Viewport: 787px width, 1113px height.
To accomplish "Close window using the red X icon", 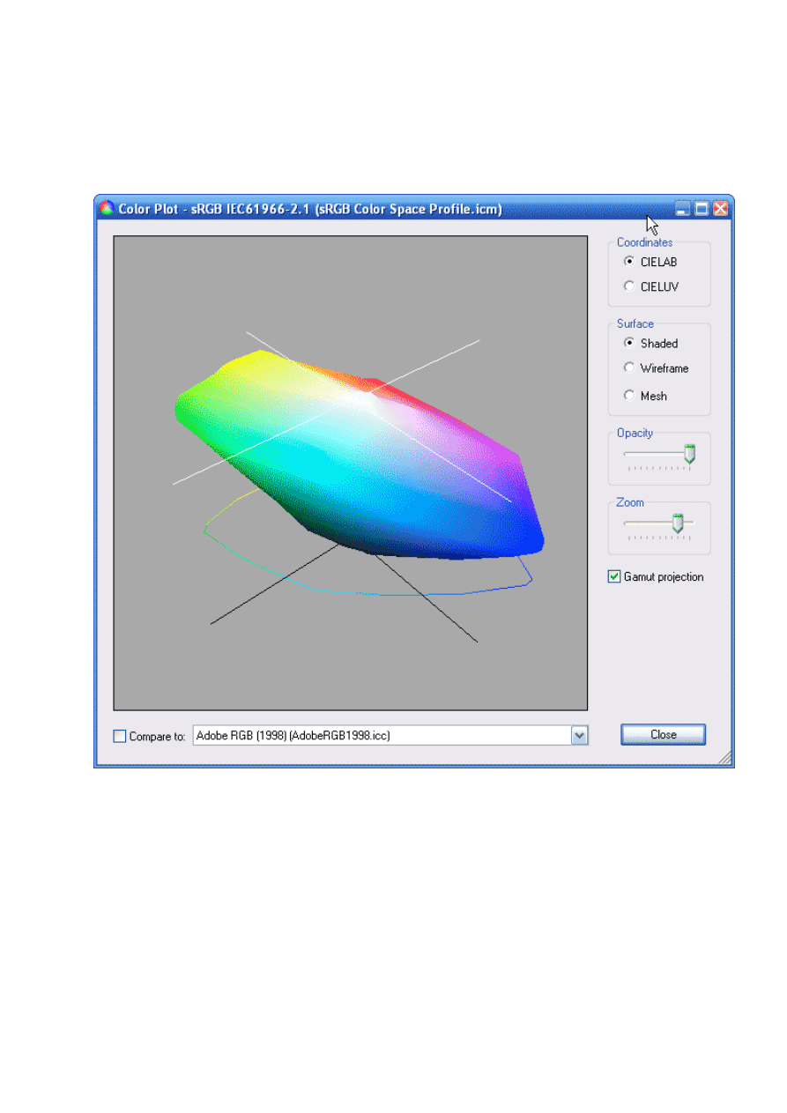I will pyautogui.click(x=721, y=209).
